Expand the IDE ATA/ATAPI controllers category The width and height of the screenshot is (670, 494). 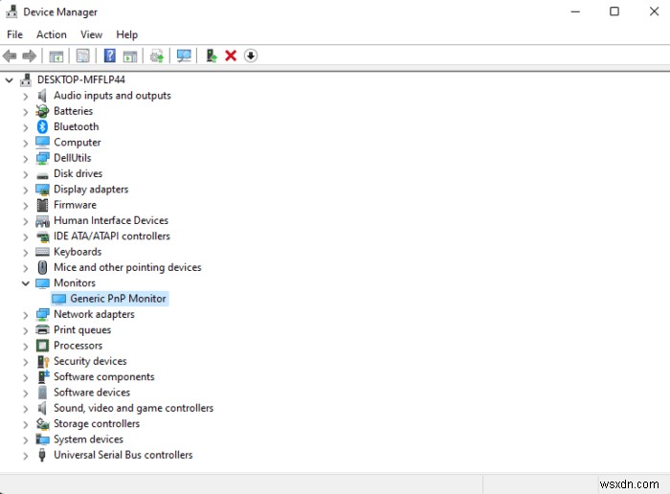(x=26, y=236)
